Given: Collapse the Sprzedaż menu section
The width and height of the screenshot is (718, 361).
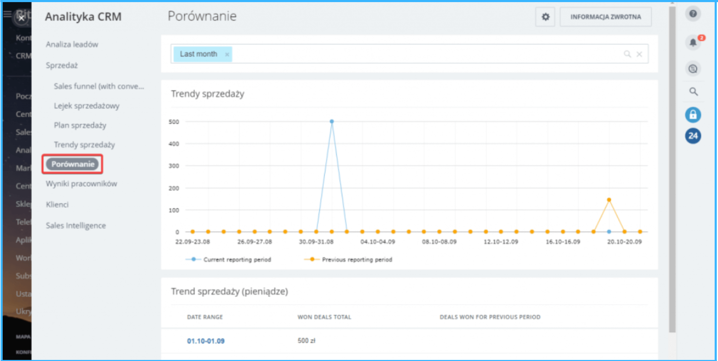Looking at the screenshot, I should coord(62,65).
